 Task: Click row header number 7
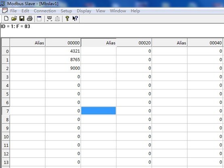coord(6,111)
